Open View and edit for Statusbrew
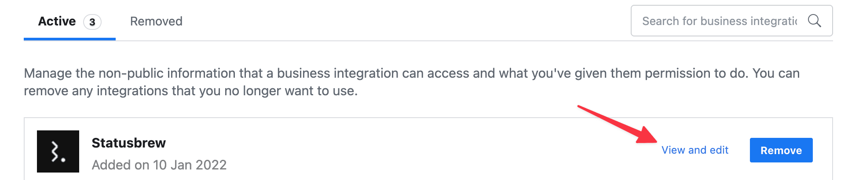848x180 pixels. tap(695, 150)
